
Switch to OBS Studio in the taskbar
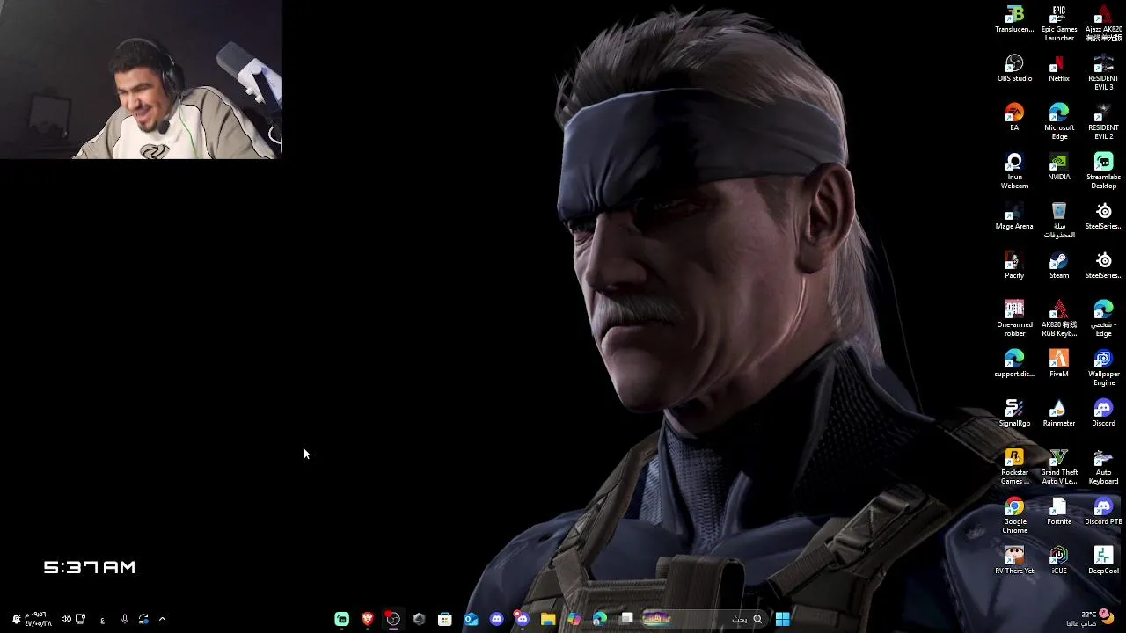393,619
